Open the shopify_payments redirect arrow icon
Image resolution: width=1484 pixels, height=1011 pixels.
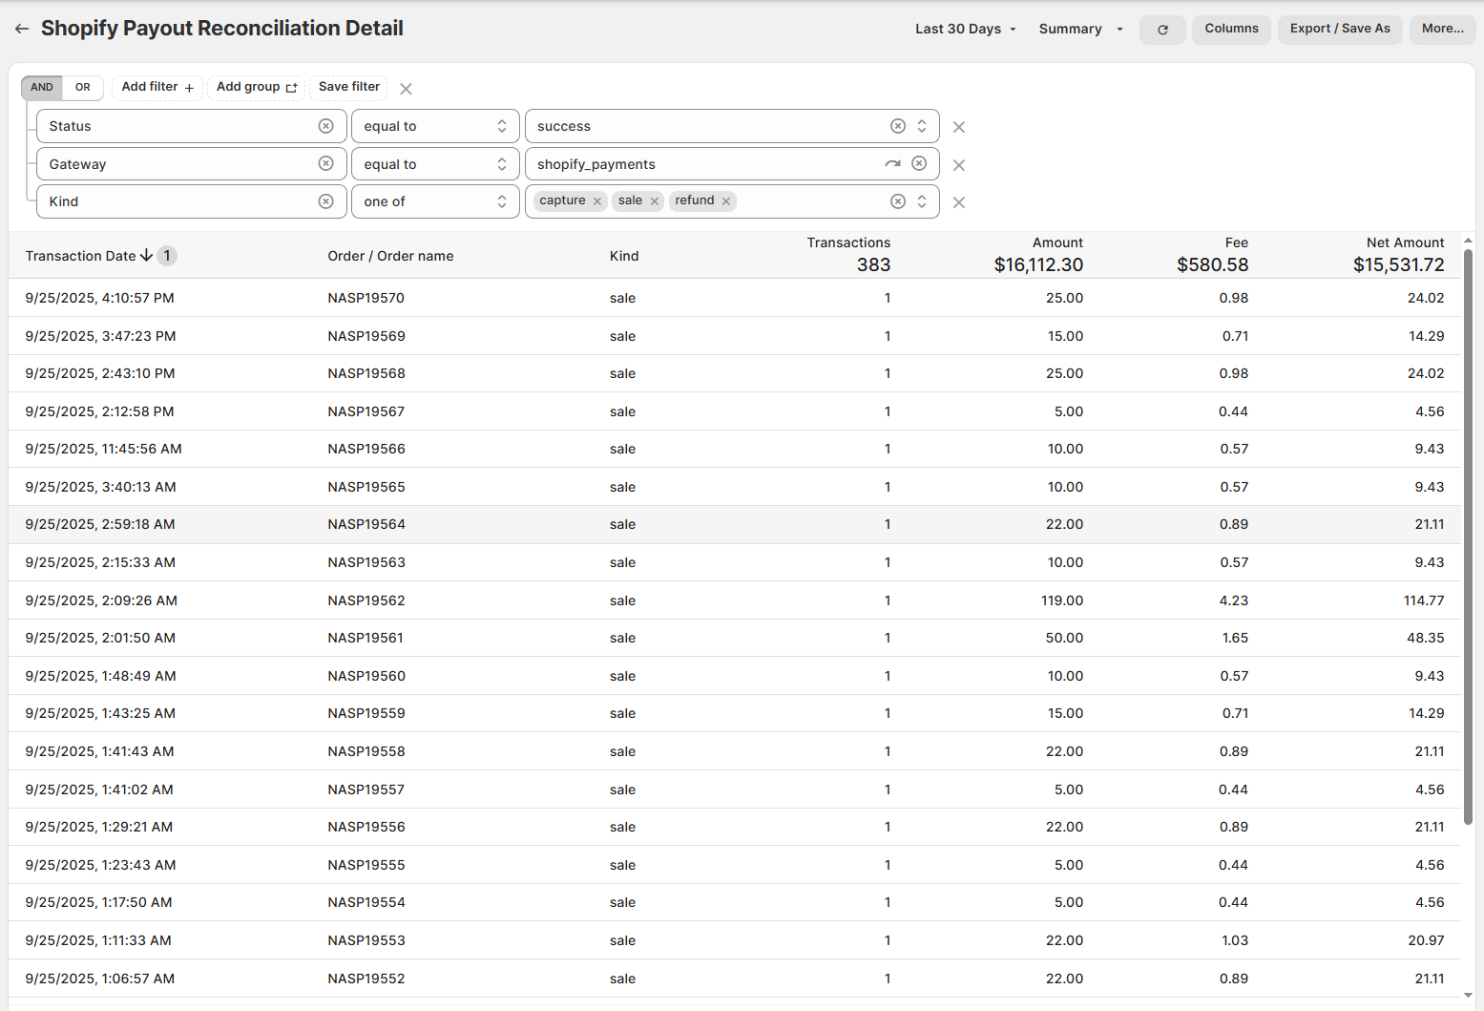[x=892, y=163]
